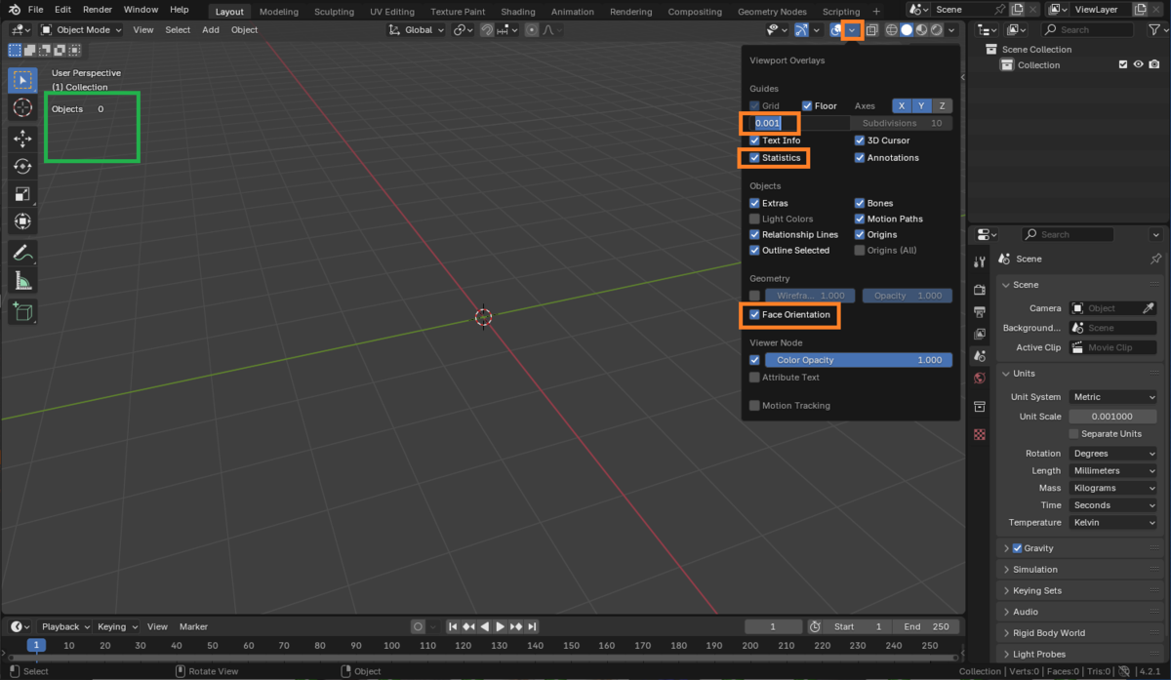Enable the Separate Units checkbox
The height and width of the screenshot is (680, 1171).
pos(1074,434)
